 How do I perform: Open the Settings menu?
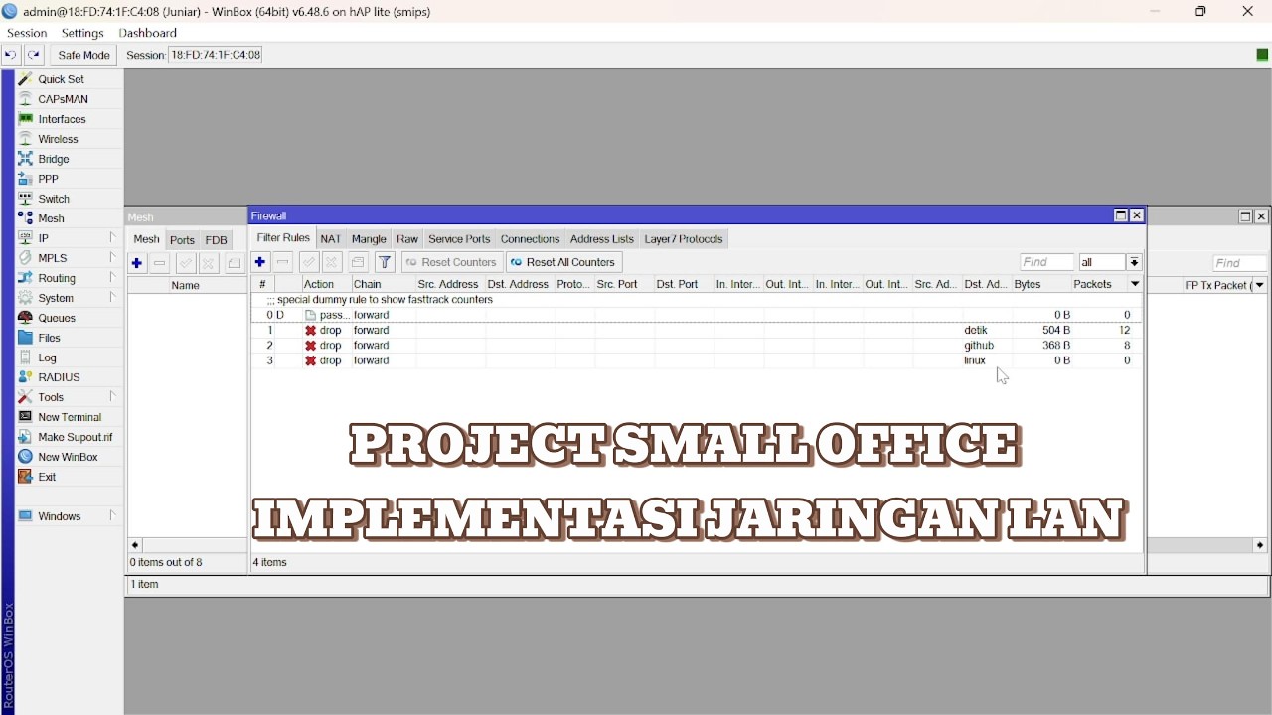coord(82,33)
